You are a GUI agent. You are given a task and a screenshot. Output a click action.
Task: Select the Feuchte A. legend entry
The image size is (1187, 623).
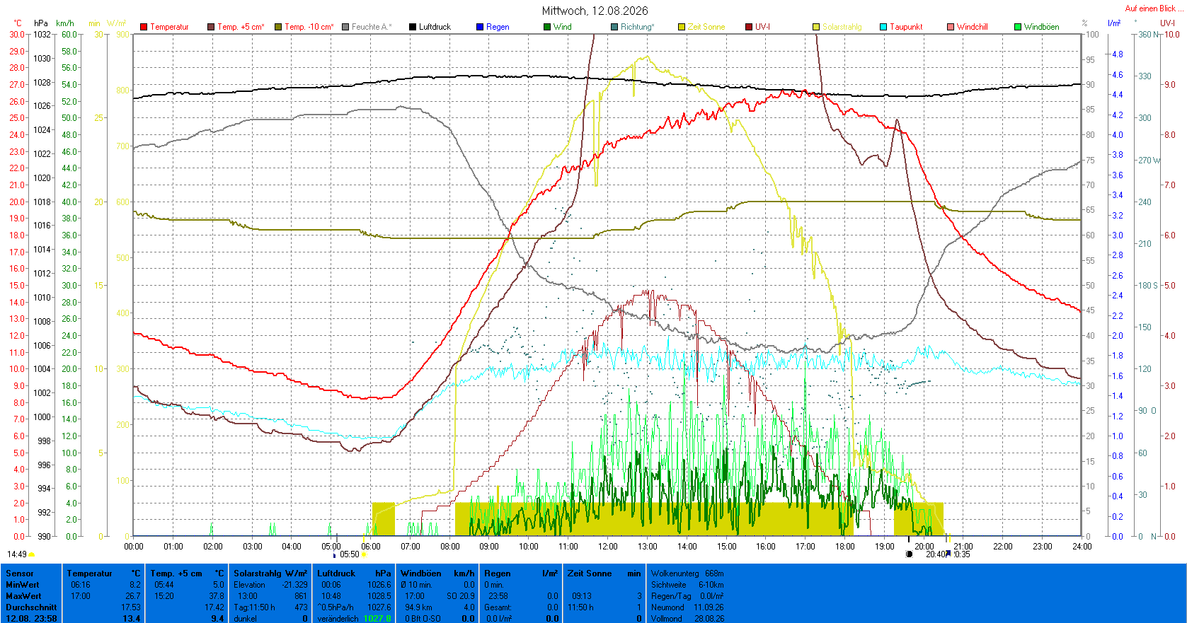[x=367, y=27]
